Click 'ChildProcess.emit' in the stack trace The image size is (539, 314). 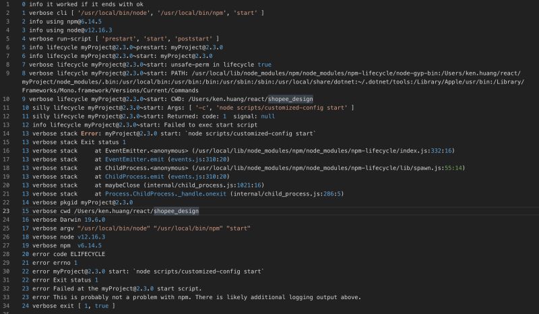coord(134,177)
